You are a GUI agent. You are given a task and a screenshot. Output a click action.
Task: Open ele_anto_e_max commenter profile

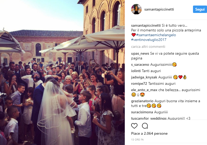pos(144,90)
